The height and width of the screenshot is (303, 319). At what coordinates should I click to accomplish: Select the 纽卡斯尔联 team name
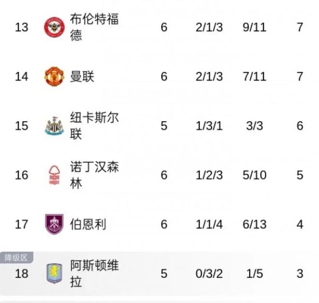(94, 125)
